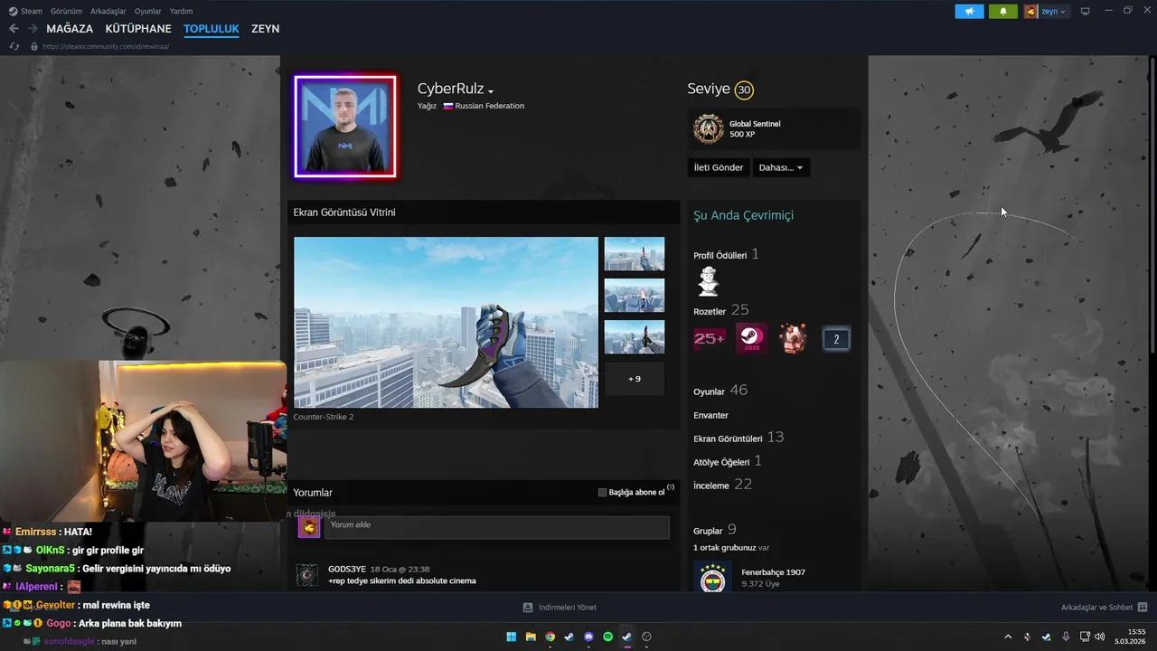Open the Steam menu
This screenshot has width=1157, height=651.
tap(25, 11)
